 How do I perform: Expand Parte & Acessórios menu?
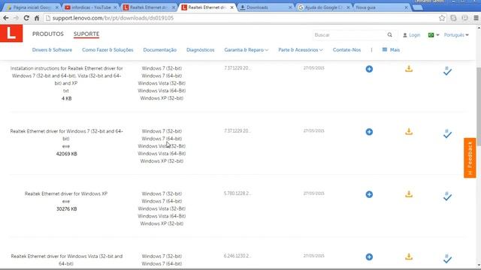point(301,50)
